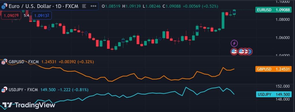Click the 1.08000 price axis label

click(x=283, y=20)
